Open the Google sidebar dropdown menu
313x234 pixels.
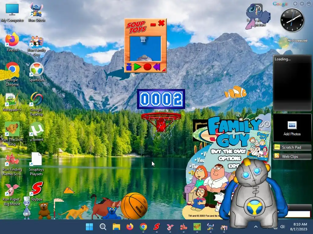click(x=302, y=4)
